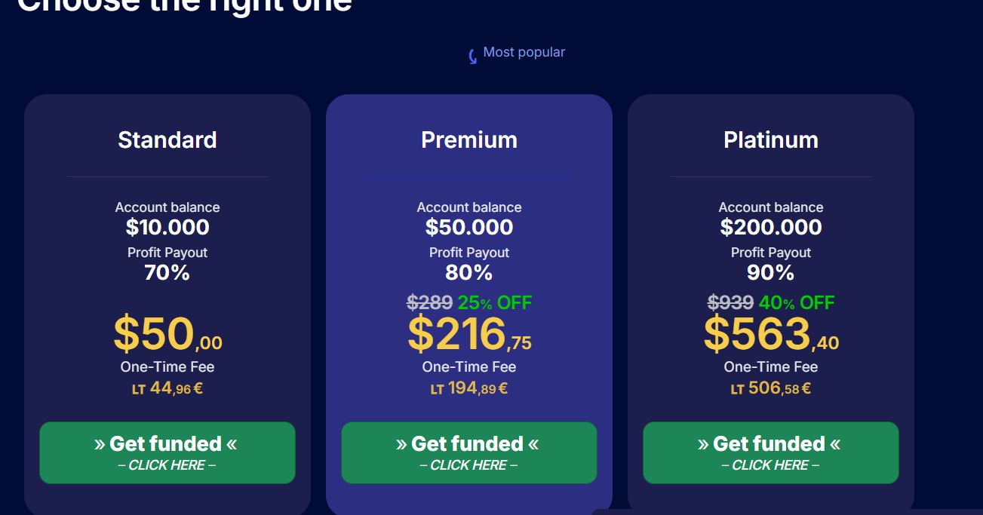Click the LT 194,89 € price text
983x515 pixels.
click(469, 388)
